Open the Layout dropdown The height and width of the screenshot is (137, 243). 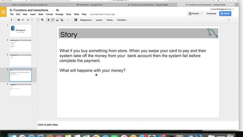[x=99, y=20]
